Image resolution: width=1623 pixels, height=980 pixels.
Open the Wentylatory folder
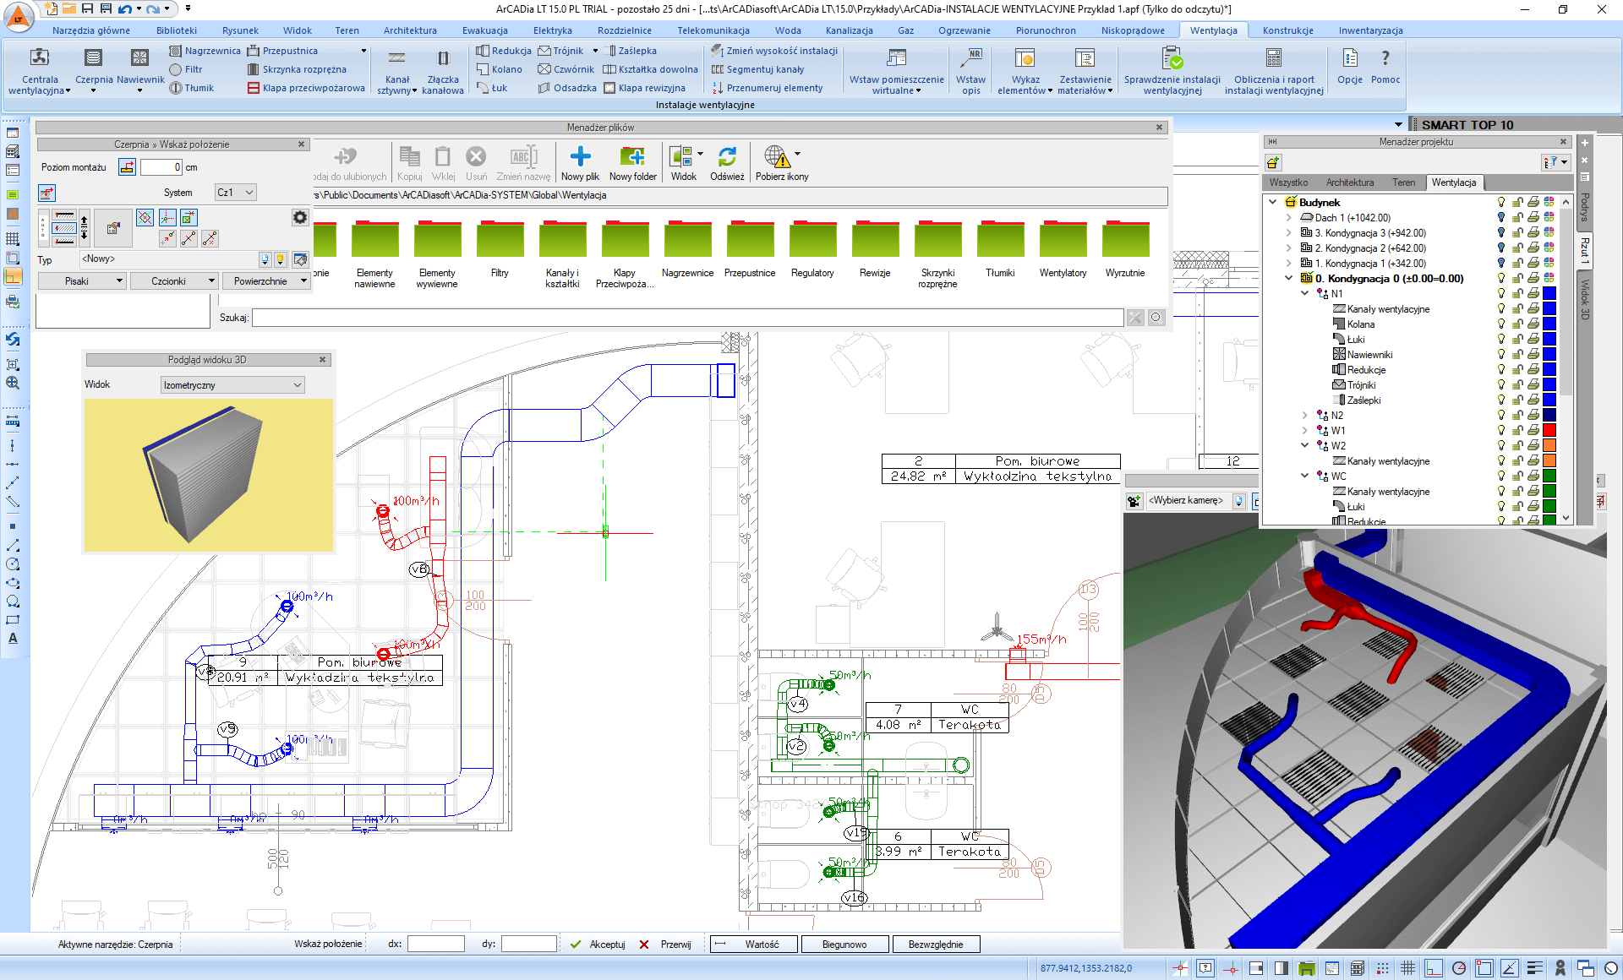pos(1063,249)
